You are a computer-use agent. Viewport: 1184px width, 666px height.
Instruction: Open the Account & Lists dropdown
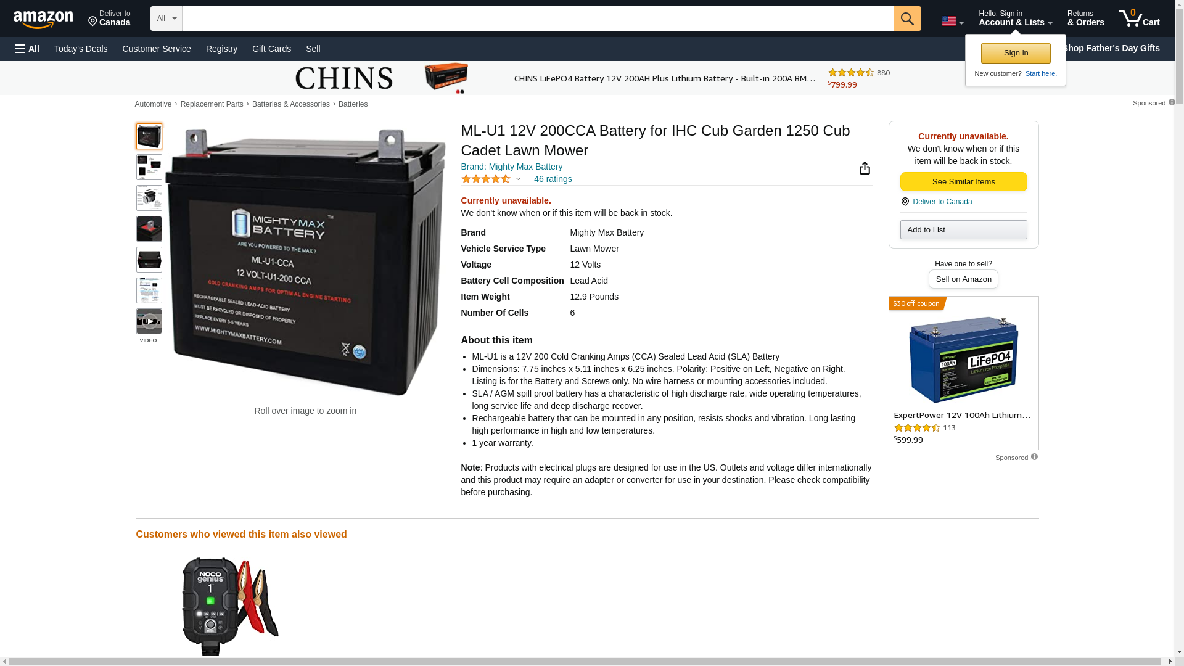pyautogui.click(x=1015, y=18)
